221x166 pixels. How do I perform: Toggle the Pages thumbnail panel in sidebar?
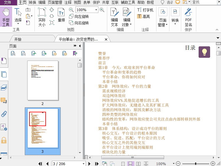point(4,74)
